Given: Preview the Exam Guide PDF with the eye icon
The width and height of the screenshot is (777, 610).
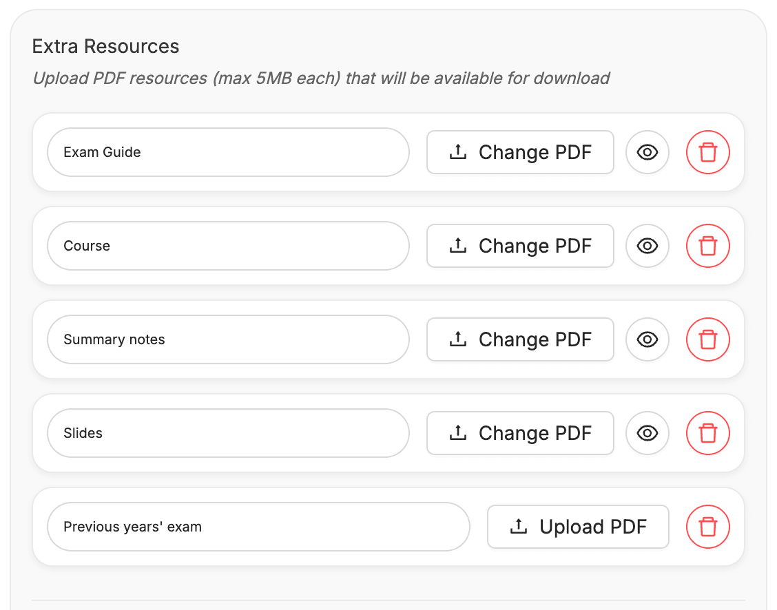Looking at the screenshot, I should [x=647, y=152].
